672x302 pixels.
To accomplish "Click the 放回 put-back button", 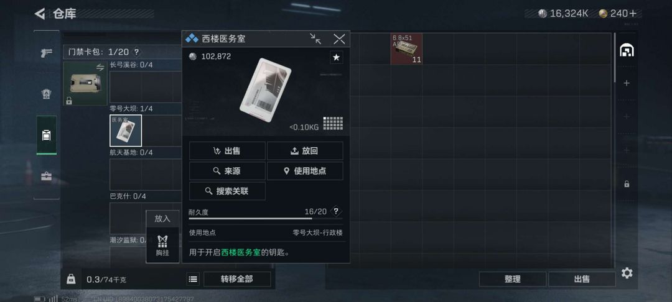I will tap(305, 150).
